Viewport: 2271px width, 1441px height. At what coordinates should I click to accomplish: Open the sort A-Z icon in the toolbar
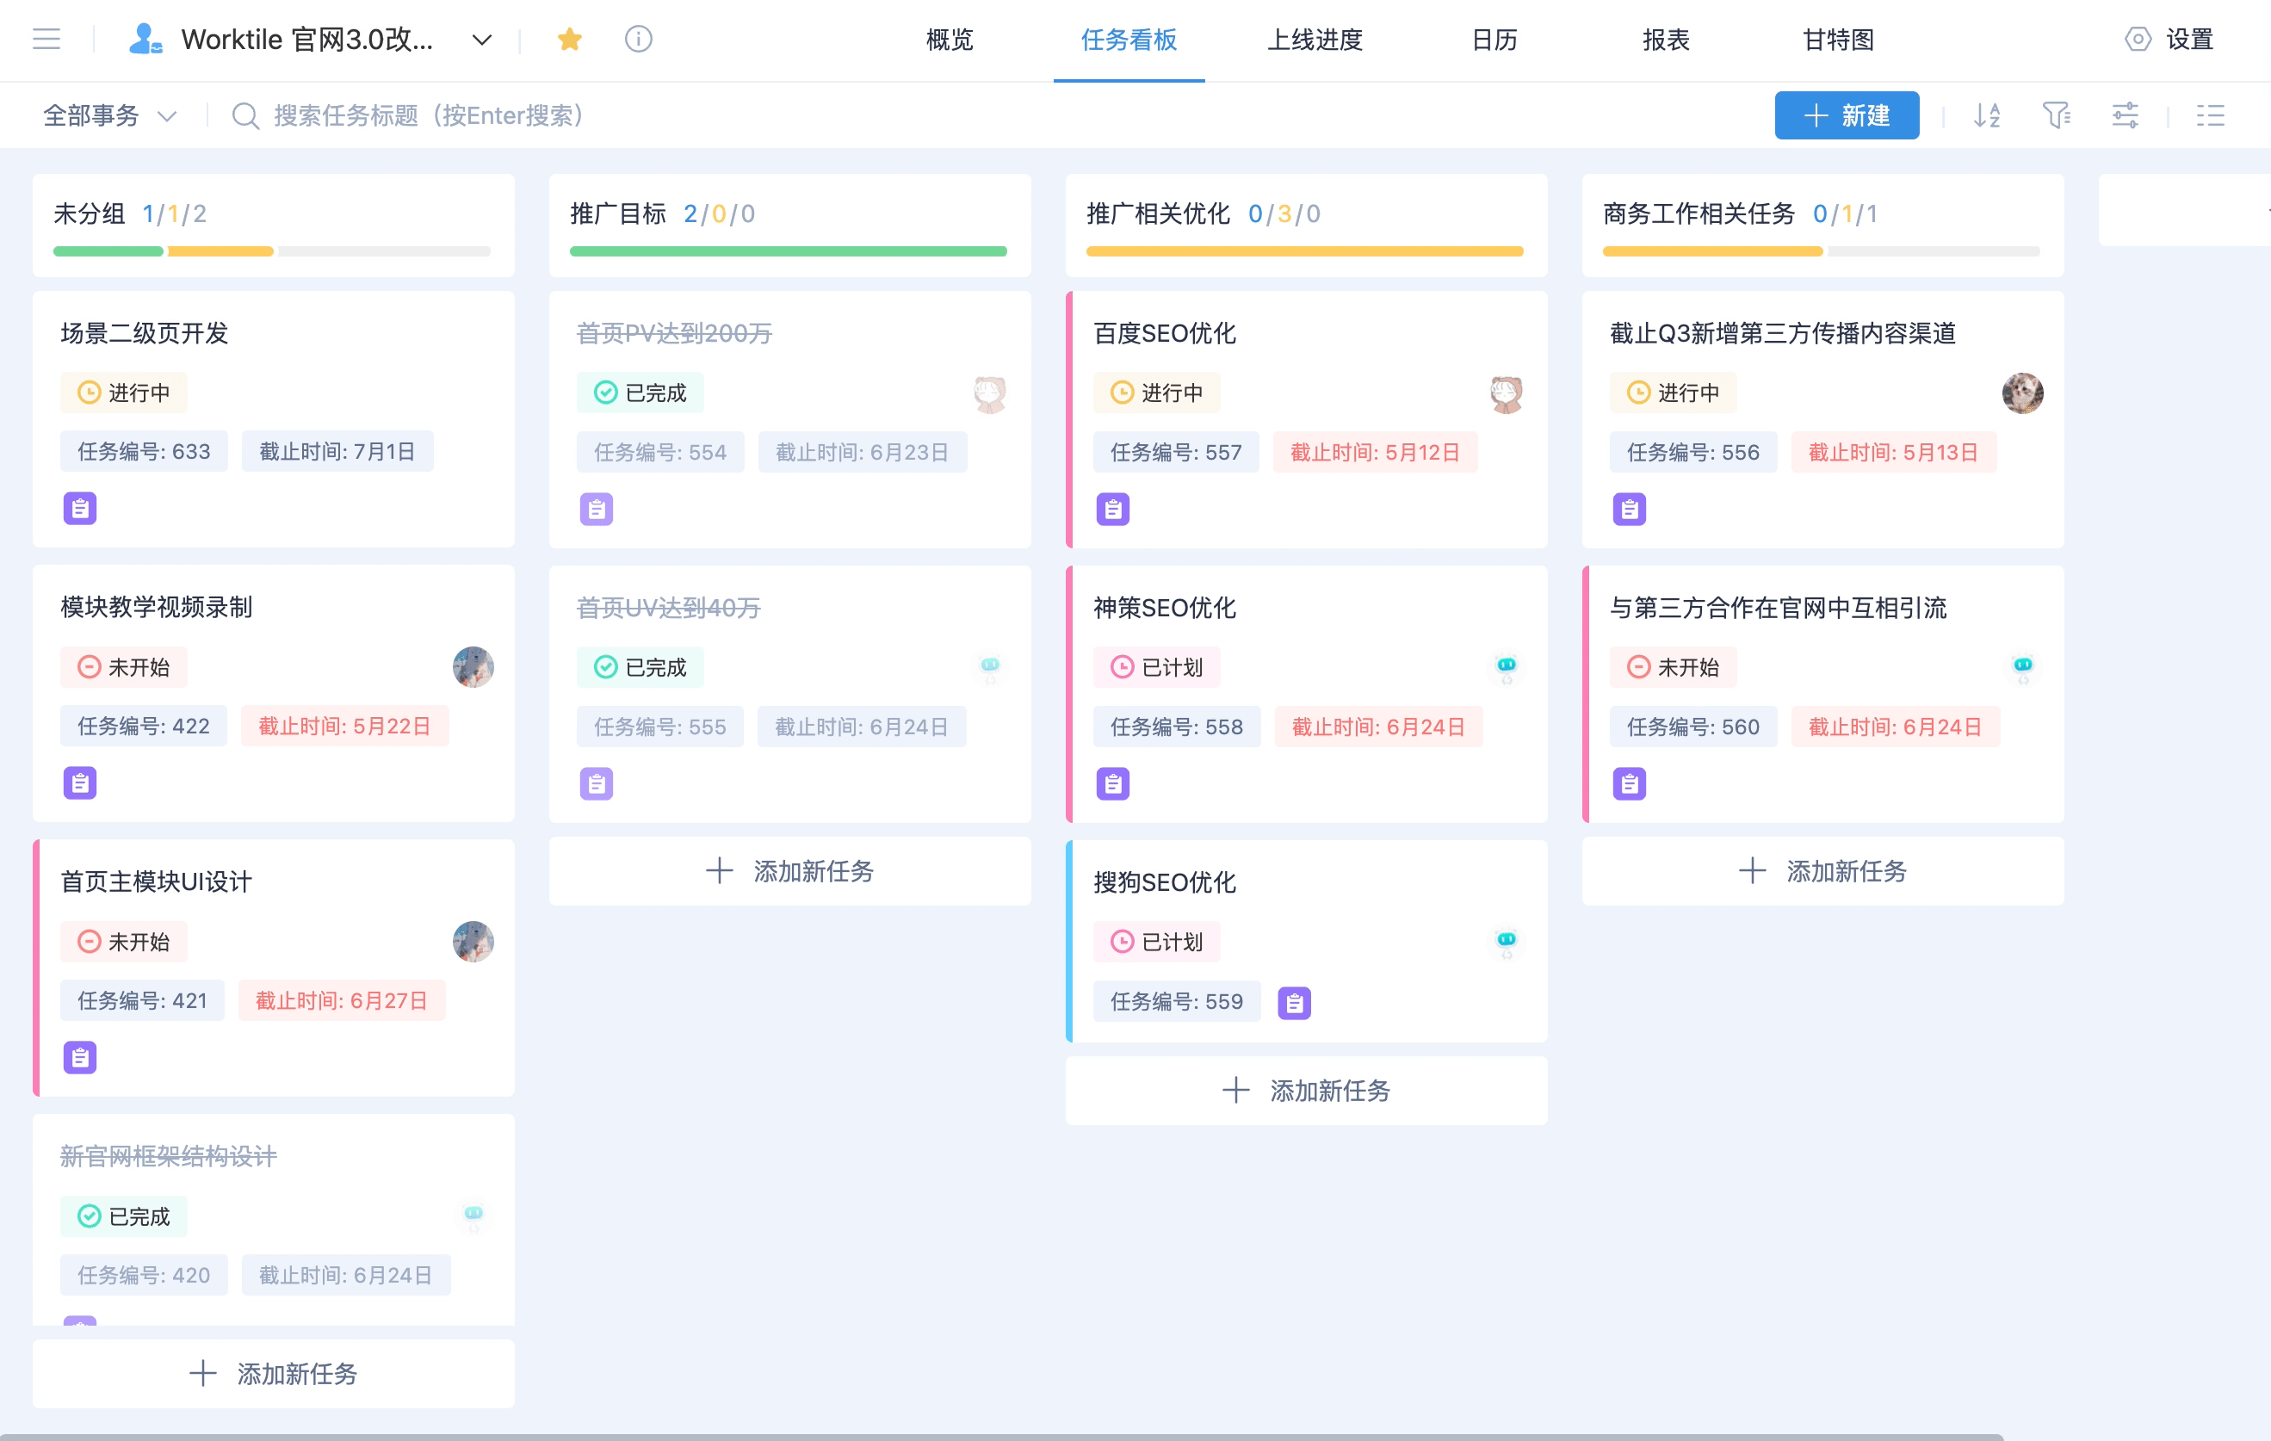1987,115
